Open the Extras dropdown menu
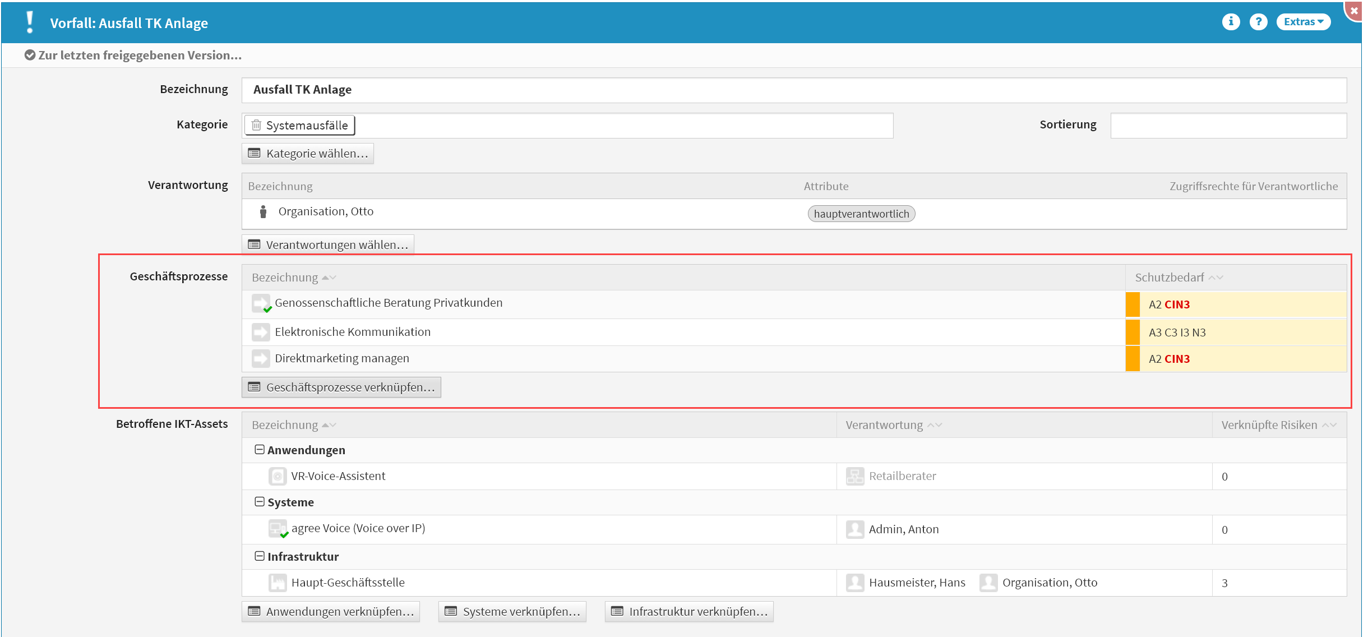This screenshot has height=637, width=1368. click(x=1303, y=22)
